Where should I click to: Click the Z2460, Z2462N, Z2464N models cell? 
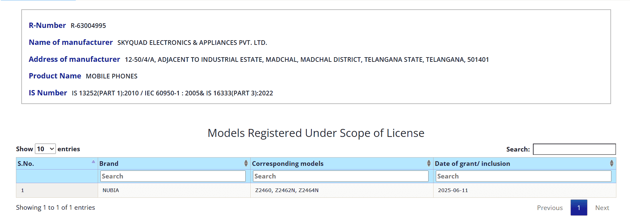[287, 190]
